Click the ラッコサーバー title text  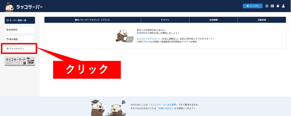(x=29, y=7)
